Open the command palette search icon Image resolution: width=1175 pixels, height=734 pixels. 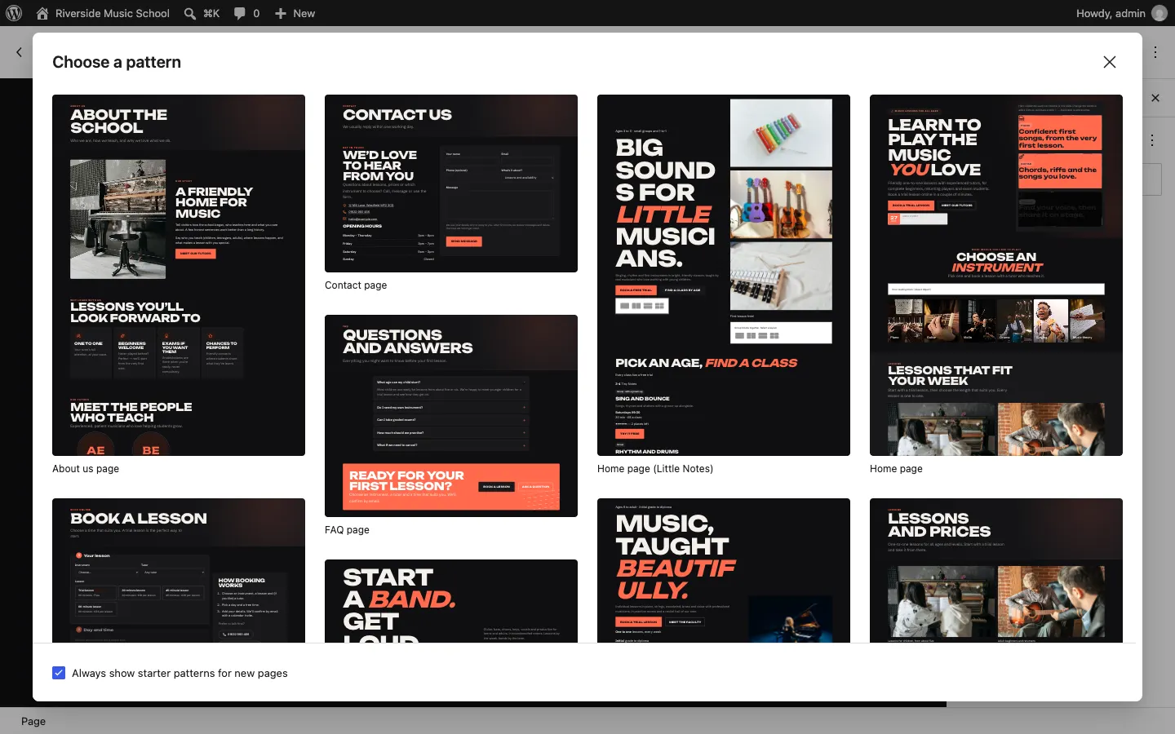190,13
